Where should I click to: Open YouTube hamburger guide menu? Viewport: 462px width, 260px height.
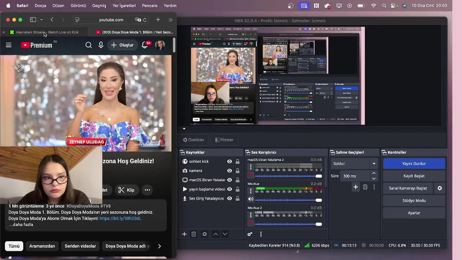point(9,45)
